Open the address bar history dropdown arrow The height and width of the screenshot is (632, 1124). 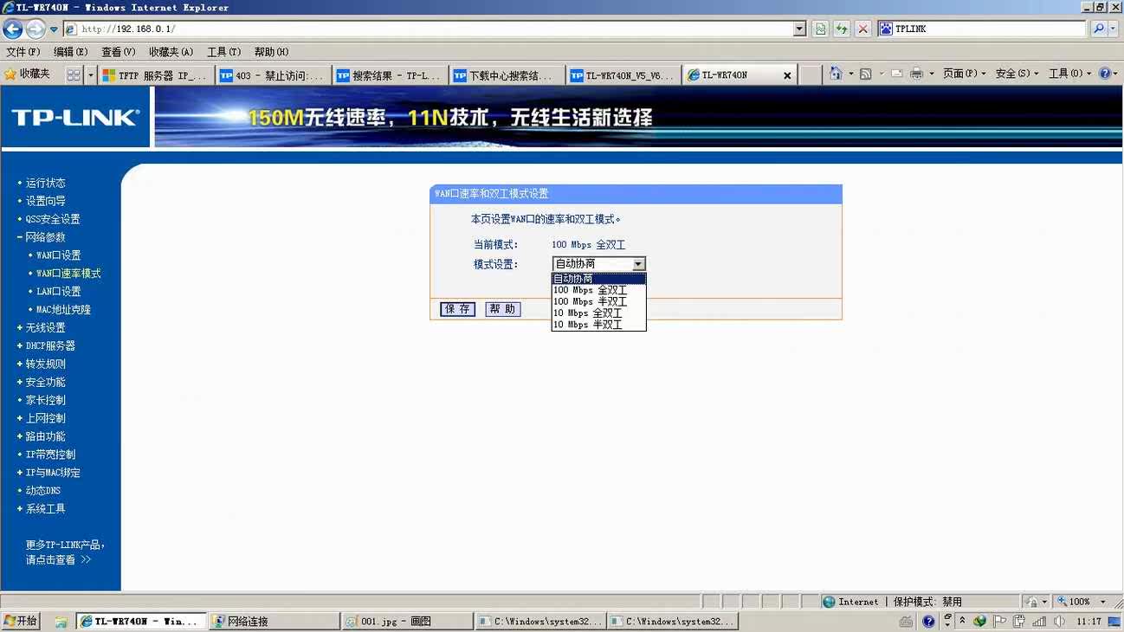(x=799, y=29)
